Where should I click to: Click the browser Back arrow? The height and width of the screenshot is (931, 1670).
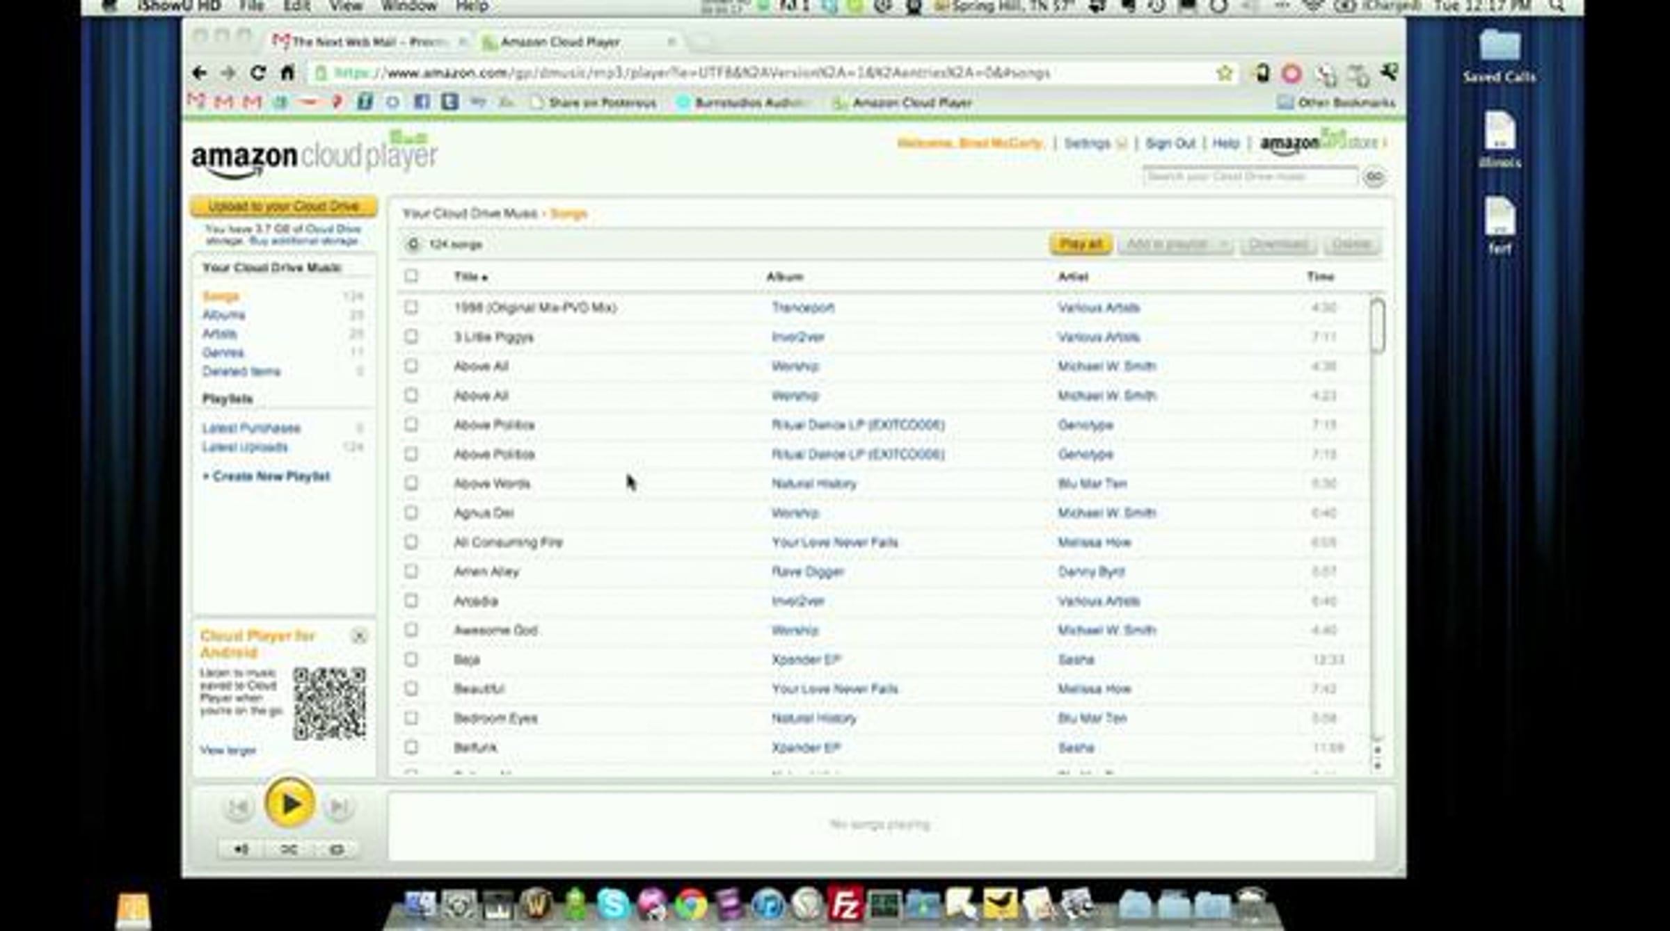click(x=200, y=72)
